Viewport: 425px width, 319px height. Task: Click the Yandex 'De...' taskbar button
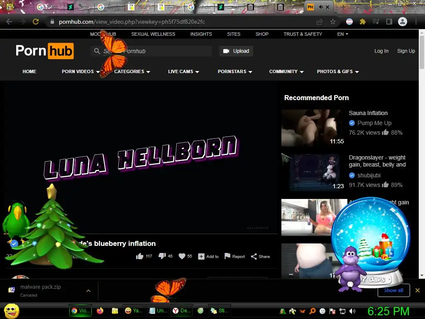tap(182, 311)
